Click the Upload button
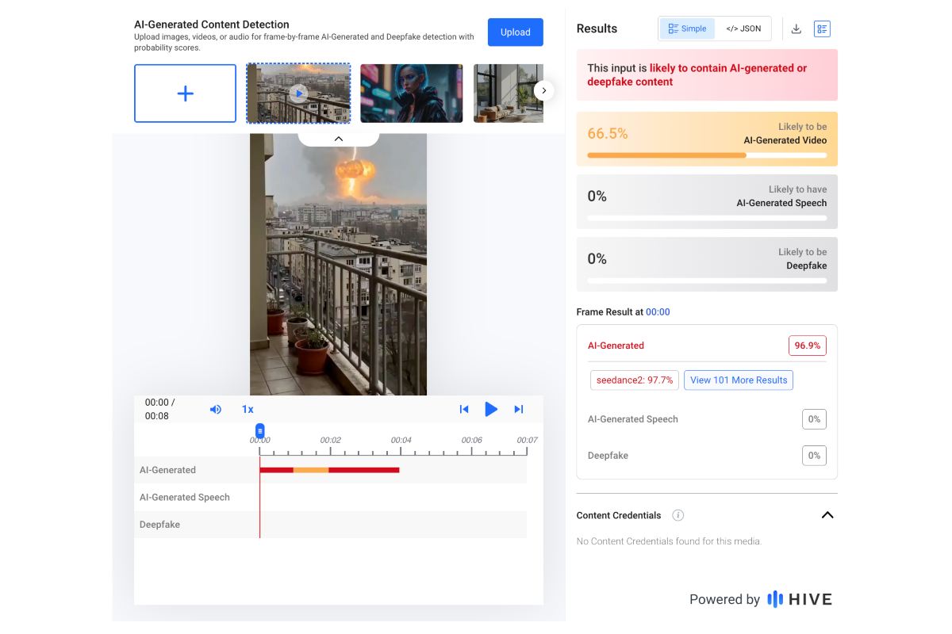Screen dimensions: 952x634 [515, 32]
